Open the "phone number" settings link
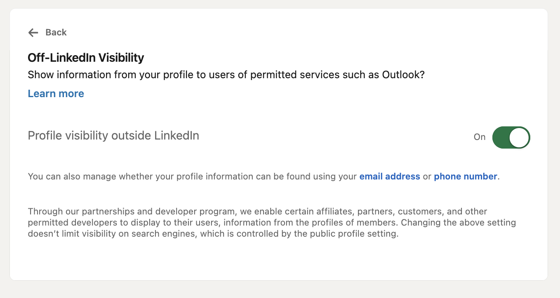This screenshot has width=560, height=298. point(465,177)
